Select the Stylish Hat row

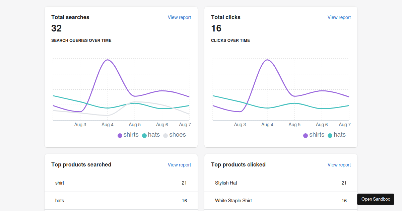(280, 183)
